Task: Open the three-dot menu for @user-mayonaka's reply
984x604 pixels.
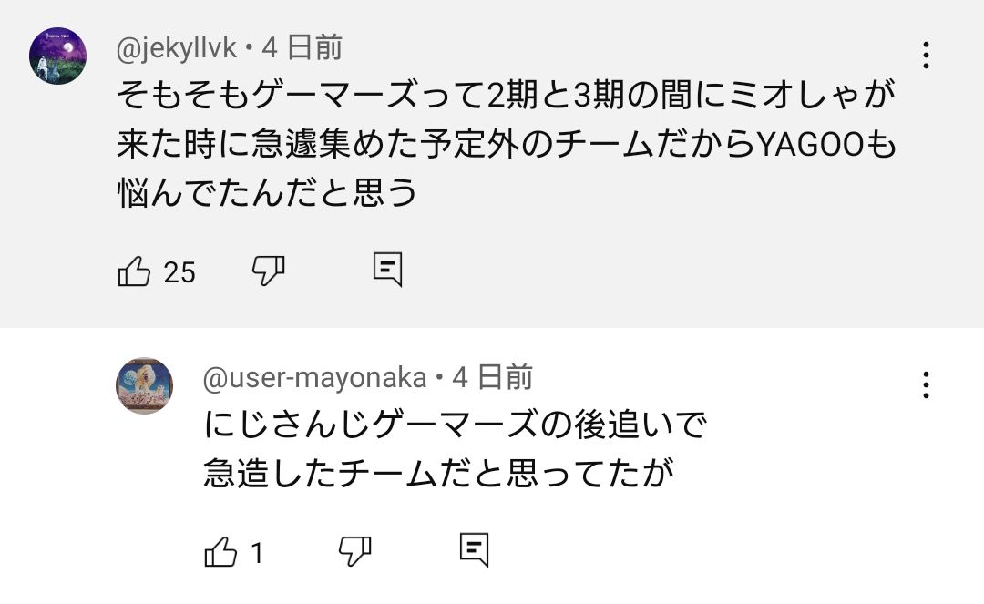Action: (926, 384)
